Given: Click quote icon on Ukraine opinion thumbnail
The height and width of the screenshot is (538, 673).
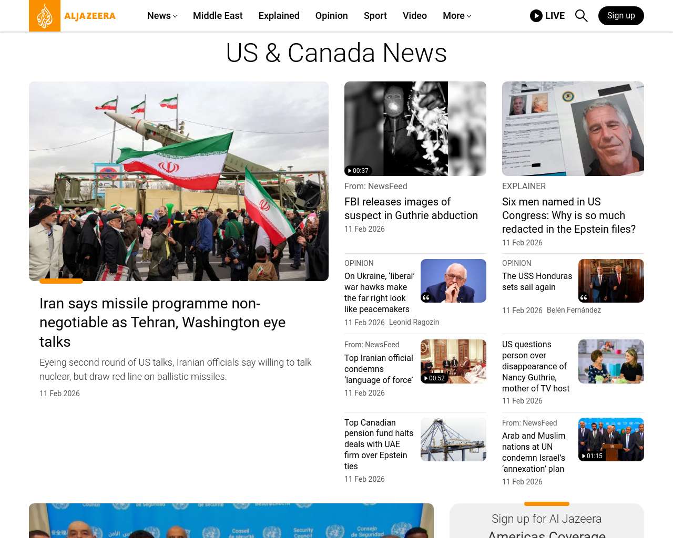Looking at the screenshot, I should click(426, 297).
